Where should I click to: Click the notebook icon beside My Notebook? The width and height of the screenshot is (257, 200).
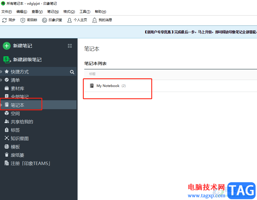[x=92, y=86]
